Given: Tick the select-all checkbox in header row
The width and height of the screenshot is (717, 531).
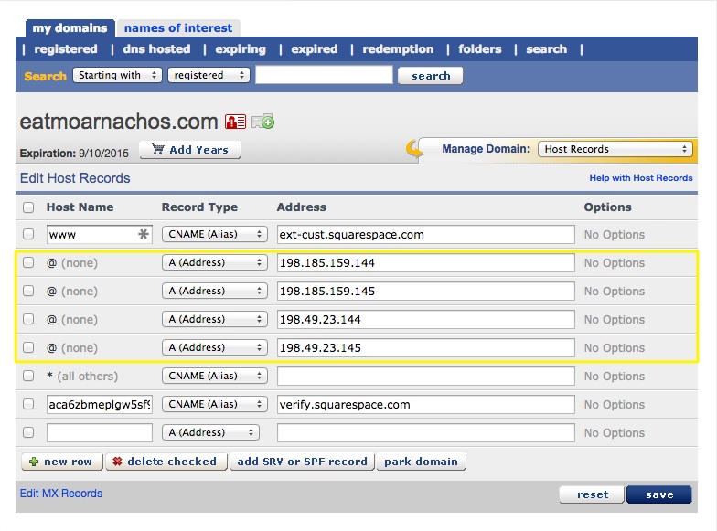Looking at the screenshot, I should [28, 207].
